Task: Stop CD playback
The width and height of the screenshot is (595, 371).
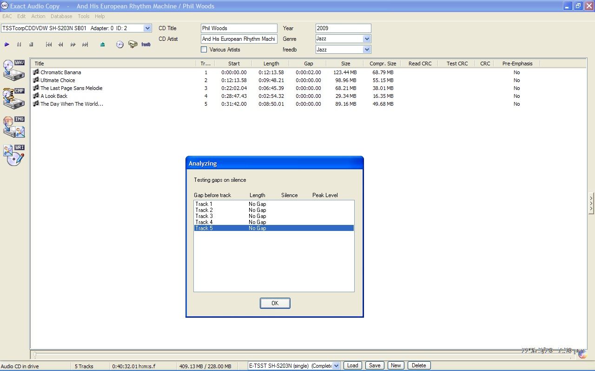Action: [x=31, y=45]
